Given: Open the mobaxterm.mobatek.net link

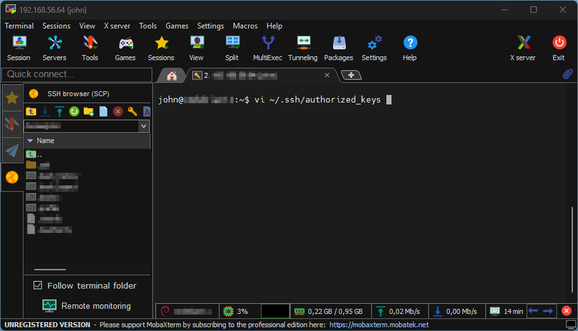Looking at the screenshot, I should click(x=379, y=325).
